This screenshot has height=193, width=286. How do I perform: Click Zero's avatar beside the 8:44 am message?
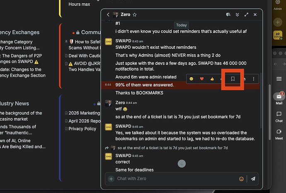109,103
